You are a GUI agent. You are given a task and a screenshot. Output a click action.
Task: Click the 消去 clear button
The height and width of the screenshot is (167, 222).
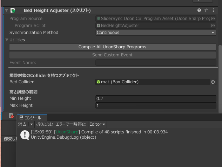pos(22,124)
